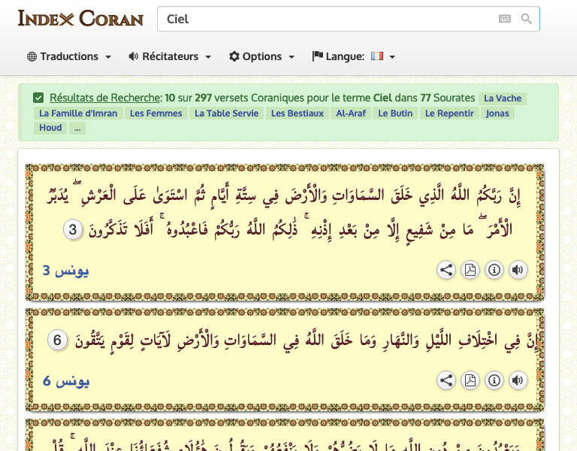Open the Récitateurs dropdown menu
Image resolution: width=577 pixels, height=451 pixels.
click(x=170, y=56)
